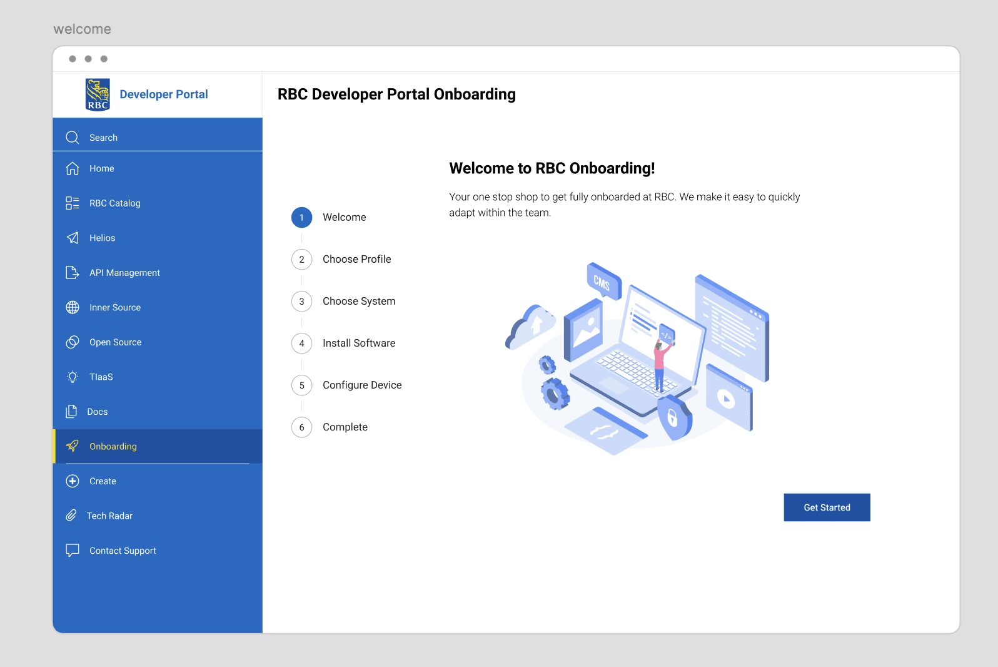Open the RBC Catalog label
Screen dimensions: 998x667
[115, 203]
